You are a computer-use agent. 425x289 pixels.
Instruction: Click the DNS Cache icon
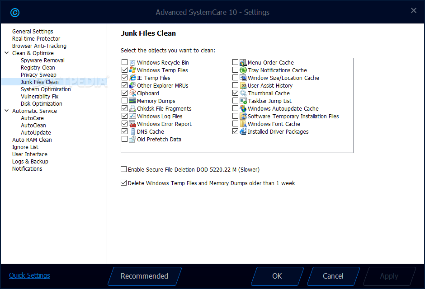132,131
